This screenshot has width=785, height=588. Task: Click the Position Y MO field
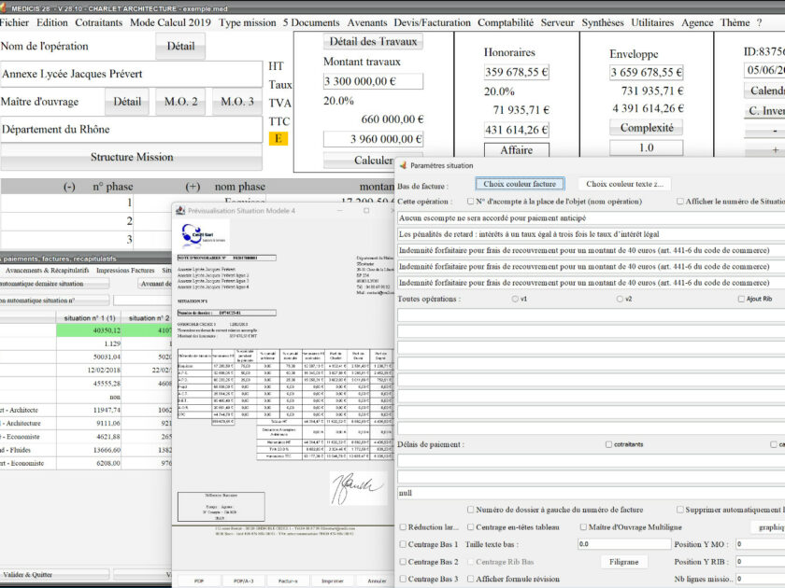[760, 544]
